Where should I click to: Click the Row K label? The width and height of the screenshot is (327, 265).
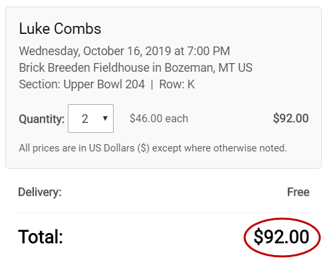(x=177, y=84)
